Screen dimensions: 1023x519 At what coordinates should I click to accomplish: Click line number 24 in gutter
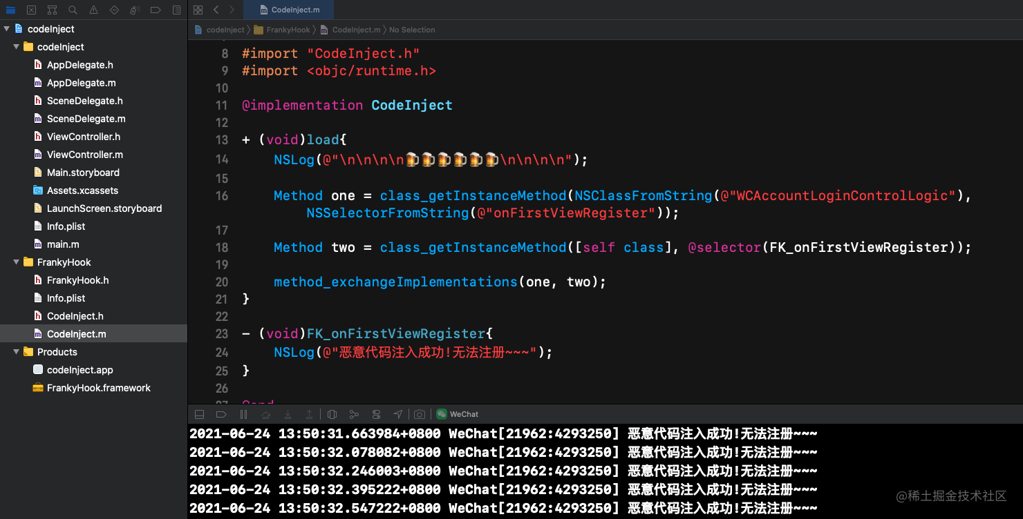pyautogui.click(x=221, y=352)
